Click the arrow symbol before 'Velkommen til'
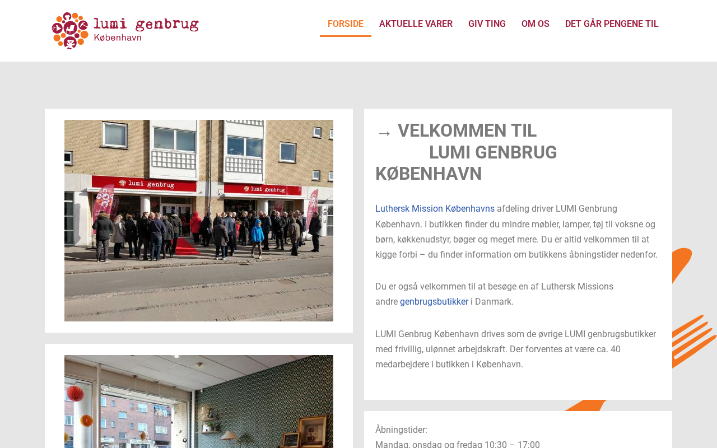The height and width of the screenshot is (448, 717). point(384,133)
